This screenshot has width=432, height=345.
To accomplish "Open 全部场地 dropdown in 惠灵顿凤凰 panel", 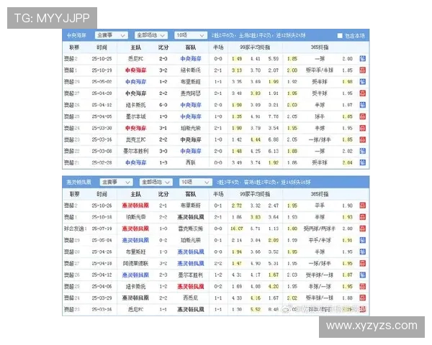I will [156, 182].
